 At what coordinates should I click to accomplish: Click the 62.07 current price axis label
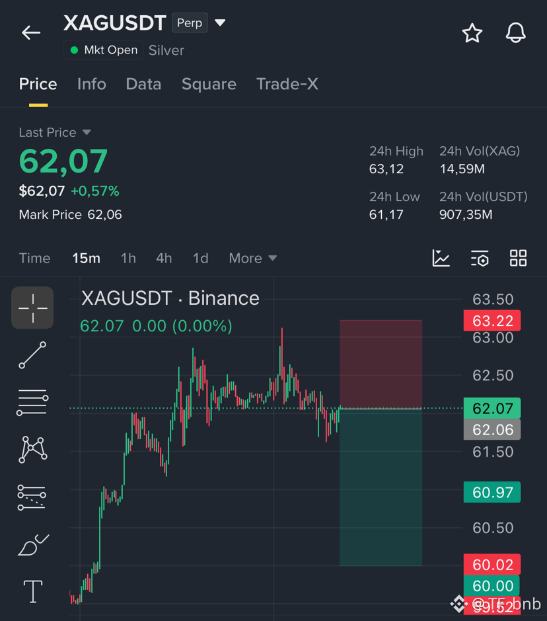click(x=492, y=408)
